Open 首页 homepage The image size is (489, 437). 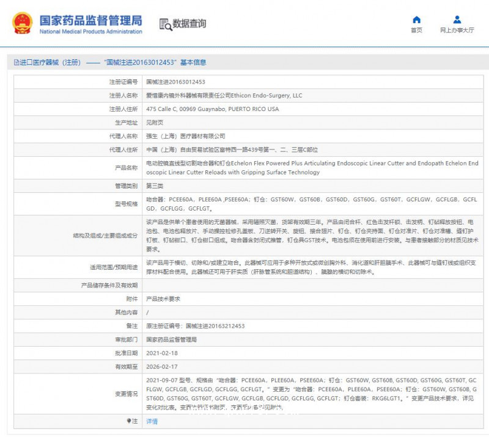click(416, 29)
